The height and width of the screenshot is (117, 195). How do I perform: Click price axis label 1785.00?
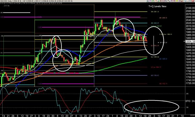pos(190,71)
